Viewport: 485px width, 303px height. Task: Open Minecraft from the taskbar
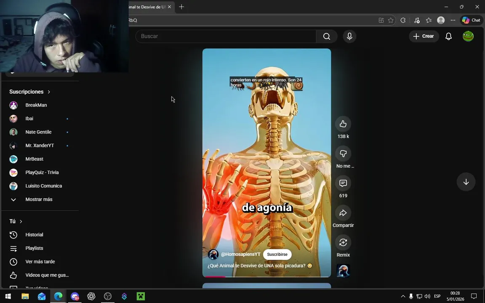(x=141, y=296)
